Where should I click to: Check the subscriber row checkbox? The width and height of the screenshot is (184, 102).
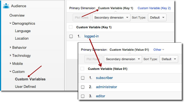[83, 78]
